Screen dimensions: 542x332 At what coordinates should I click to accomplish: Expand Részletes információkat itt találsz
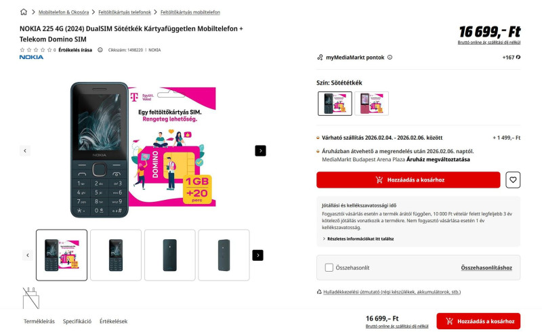(x=358, y=238)
